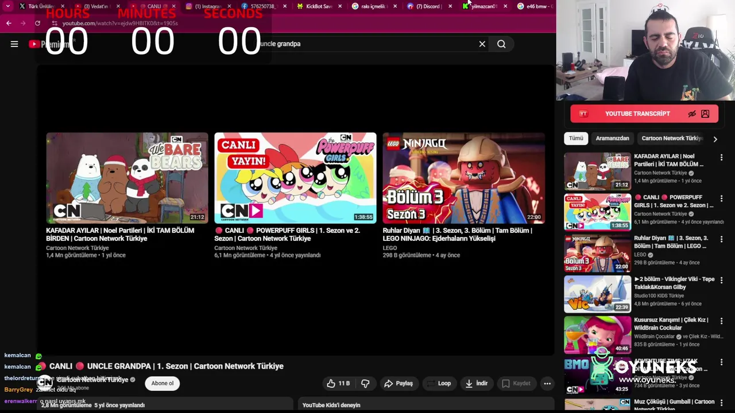Open options menu for sidebar Ruhlar Diyarı video

(722, 239)
